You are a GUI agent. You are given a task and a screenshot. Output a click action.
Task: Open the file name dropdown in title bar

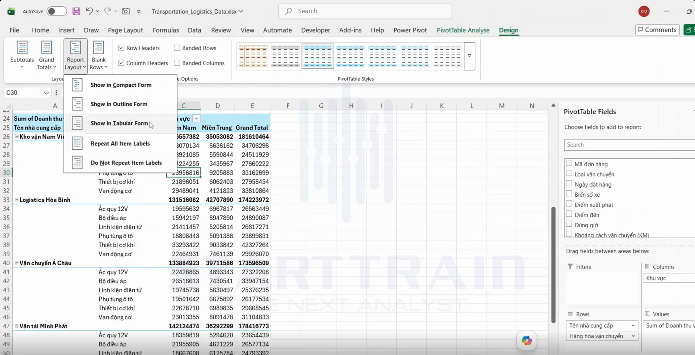click(241, 11)
